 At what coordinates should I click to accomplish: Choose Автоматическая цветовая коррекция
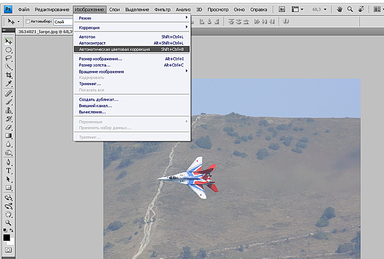132,49
